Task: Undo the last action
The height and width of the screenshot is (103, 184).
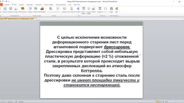Action: point(3,1)
